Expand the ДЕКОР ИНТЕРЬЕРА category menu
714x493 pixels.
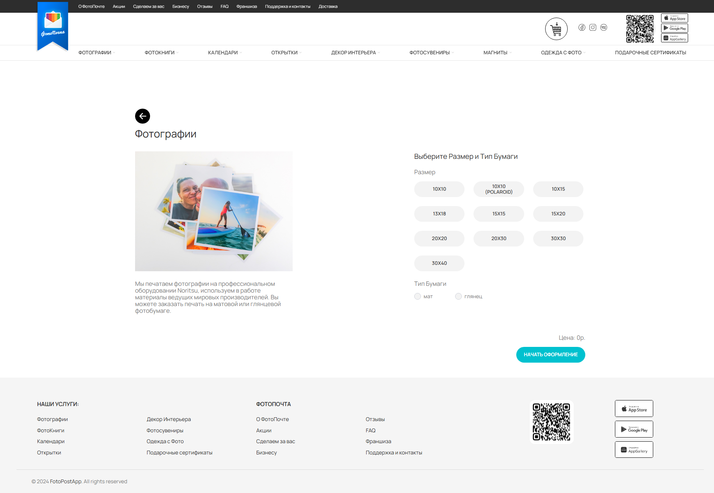[356, 53]
